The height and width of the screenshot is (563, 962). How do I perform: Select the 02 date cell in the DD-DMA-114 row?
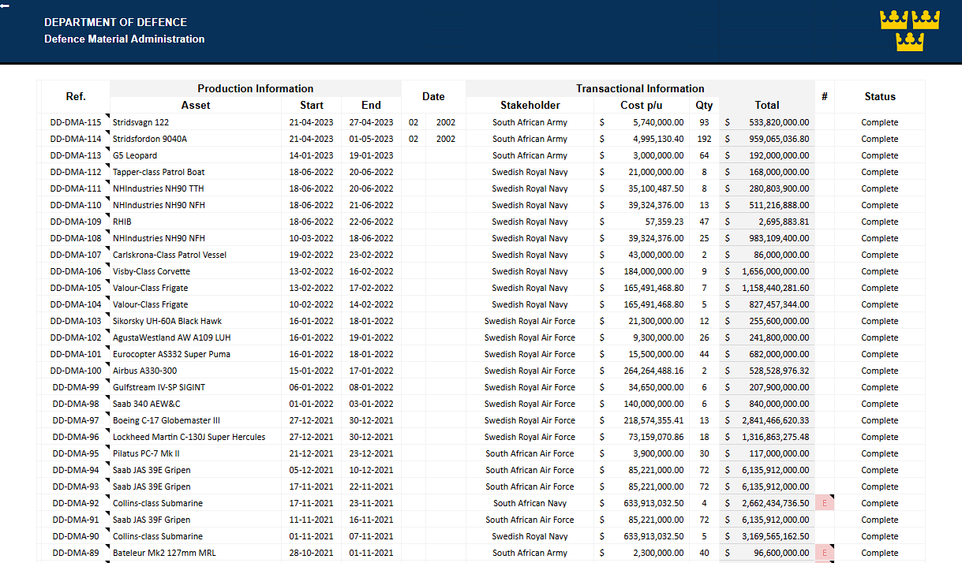[x=414, y=139]
